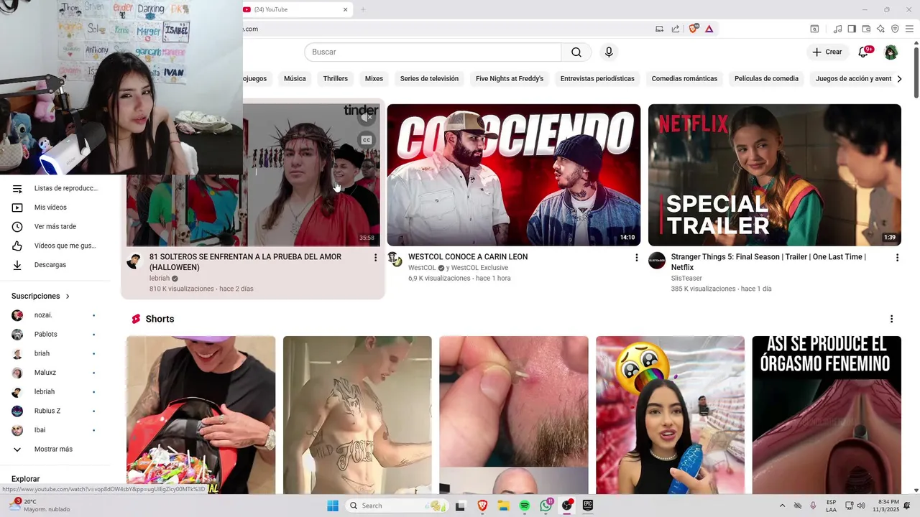Toggle the Brave sidebar panel icon

(x=852, y=29)
